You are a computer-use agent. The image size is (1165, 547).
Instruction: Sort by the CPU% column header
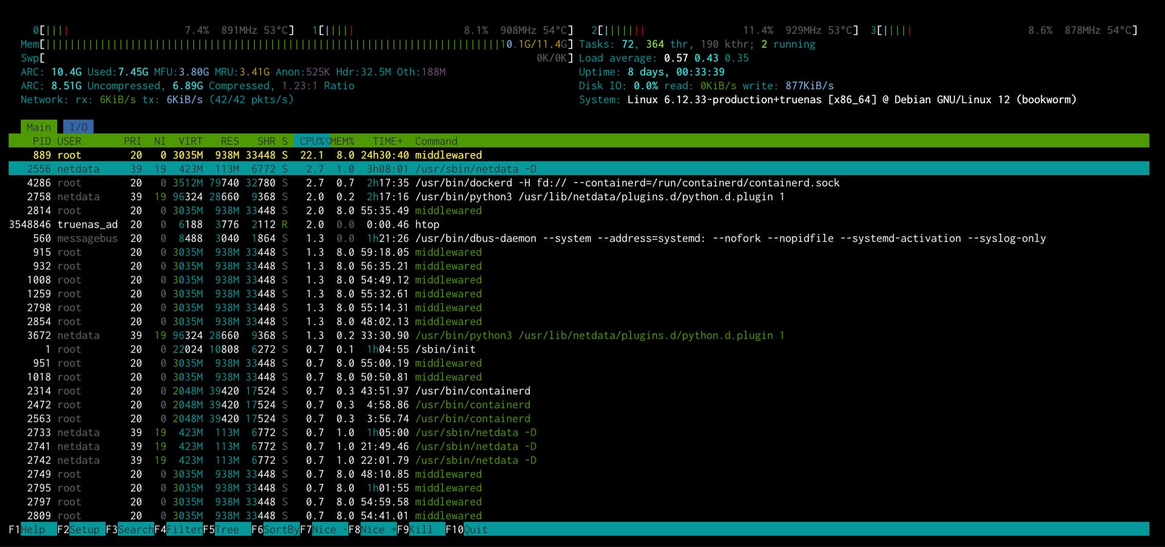(x=311, y=141)
